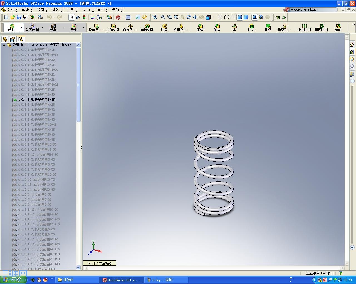Use the 旋转切除 revolved cut tool
This screenshot has width=356, height=284.
coord(147,27)
